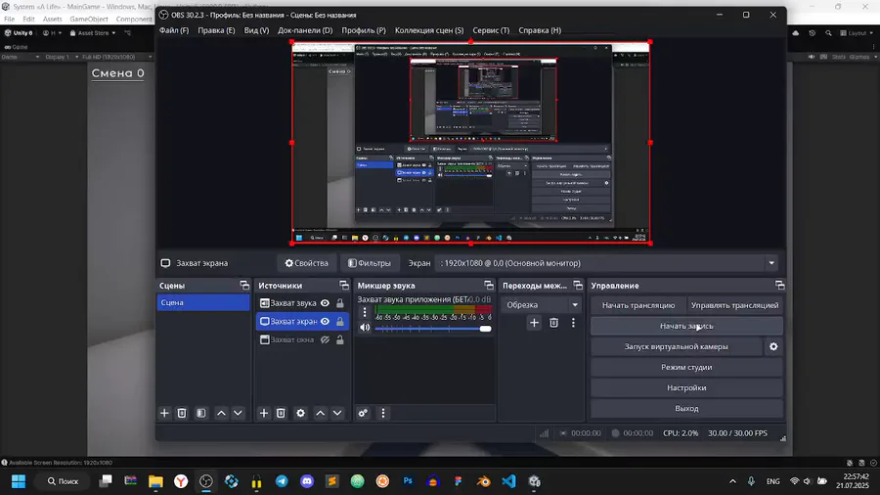Viewport: 880px width, 495px height.
Task: Open virtual camera settings gear
Action: pos(773,347)
